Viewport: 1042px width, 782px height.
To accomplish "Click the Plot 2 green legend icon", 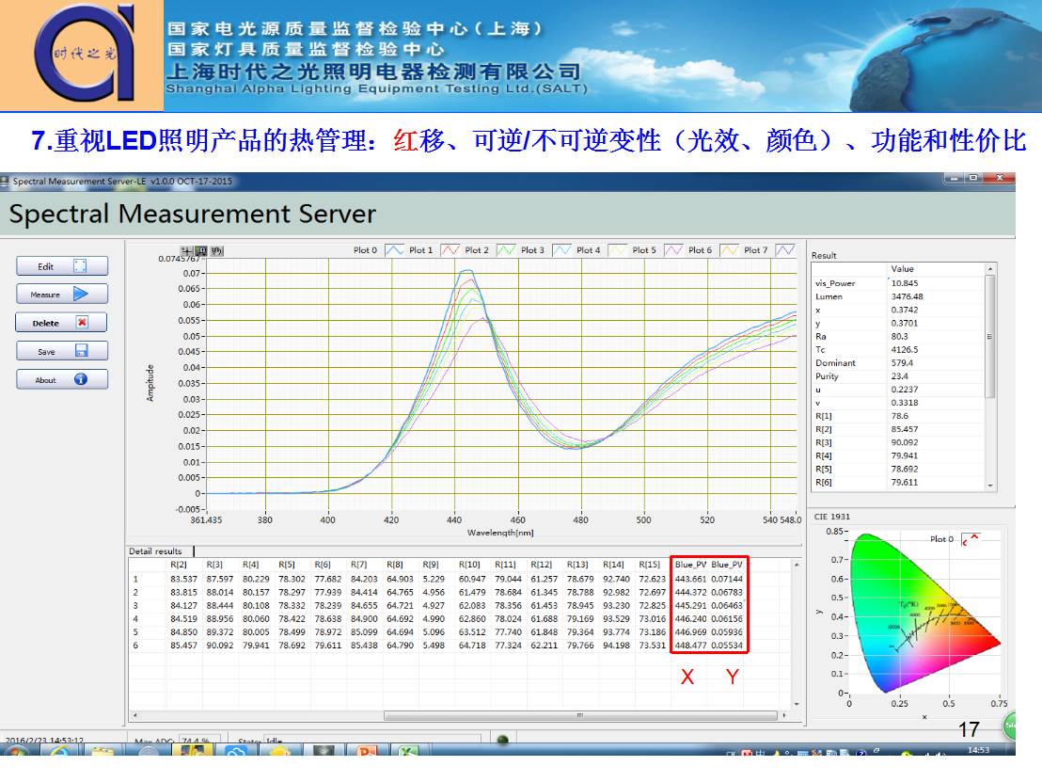I will (x=506, y=250).
